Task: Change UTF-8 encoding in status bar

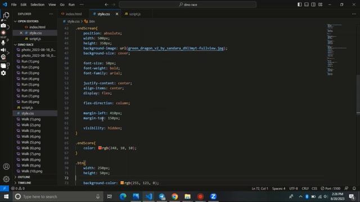Action: coord(294,189)
